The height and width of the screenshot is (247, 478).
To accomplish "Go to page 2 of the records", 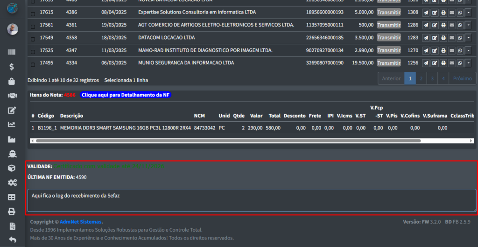I will [421, 79].
